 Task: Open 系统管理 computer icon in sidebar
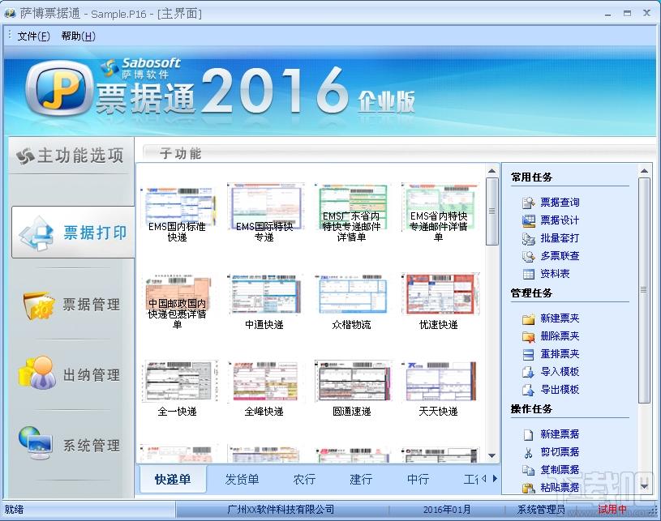pos(36,443)
